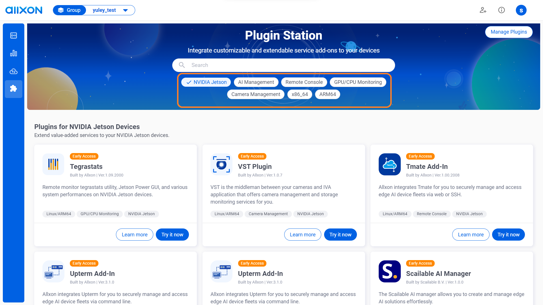Click the Tegrastats title
Screen dimensions: 543x305
coord(86,167)
